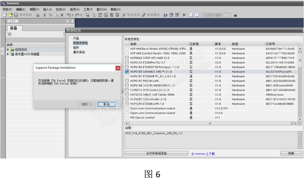
Task: Click 从 Internet 上下载 link
Action: coord(203,154)
